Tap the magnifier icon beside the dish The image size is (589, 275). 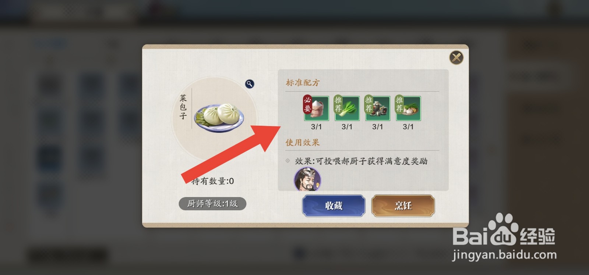click(250, 84)
